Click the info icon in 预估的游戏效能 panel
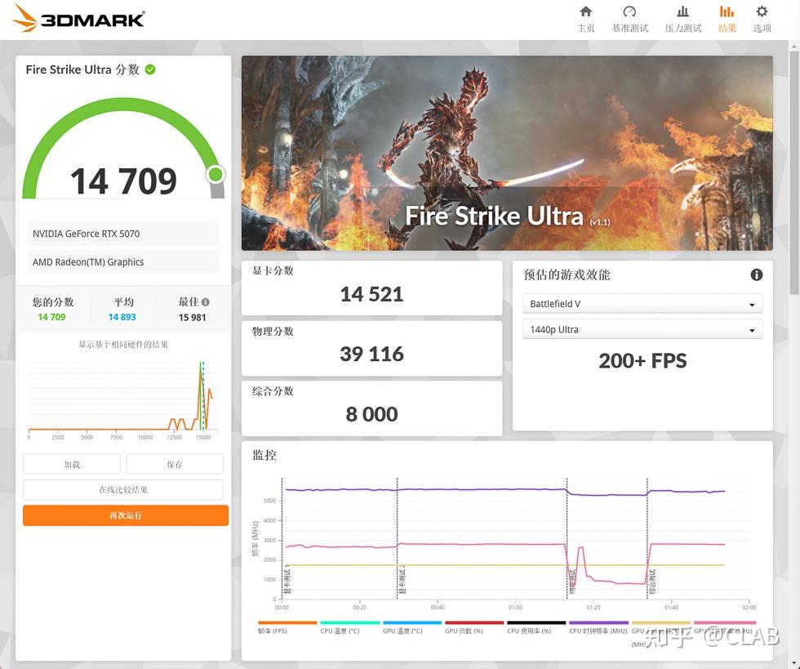 coord(756,274)
